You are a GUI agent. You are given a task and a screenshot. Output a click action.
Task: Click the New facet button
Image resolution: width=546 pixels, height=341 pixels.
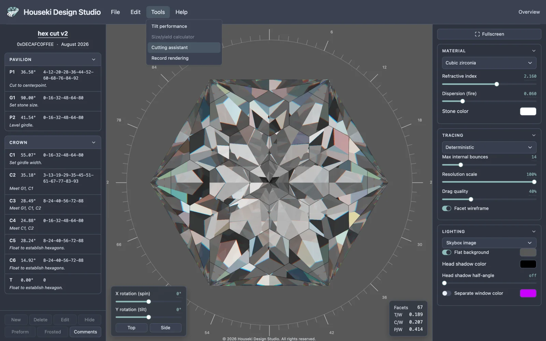[x=16, y=320]
